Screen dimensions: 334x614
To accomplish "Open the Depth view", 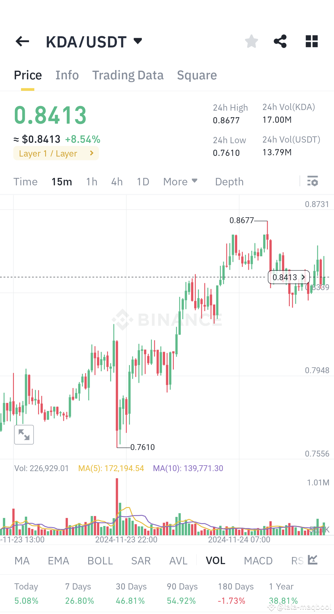I will coord(229,181).
